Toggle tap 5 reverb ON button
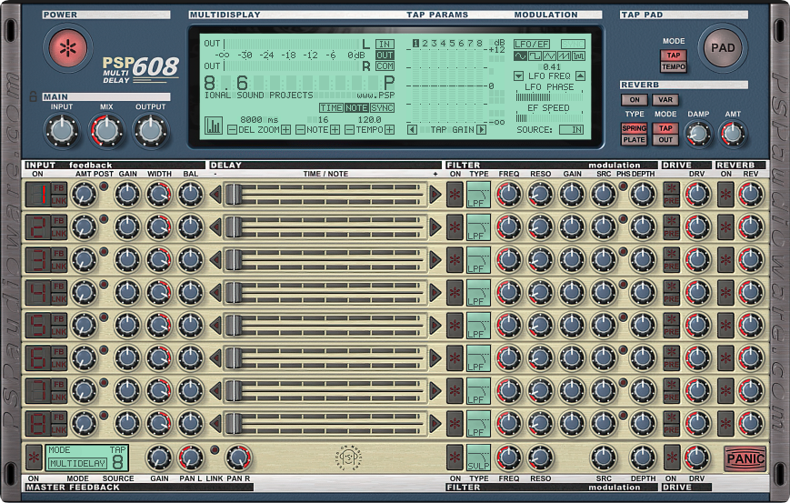This screenshot has width=790, height=503. tap(725, 326)
